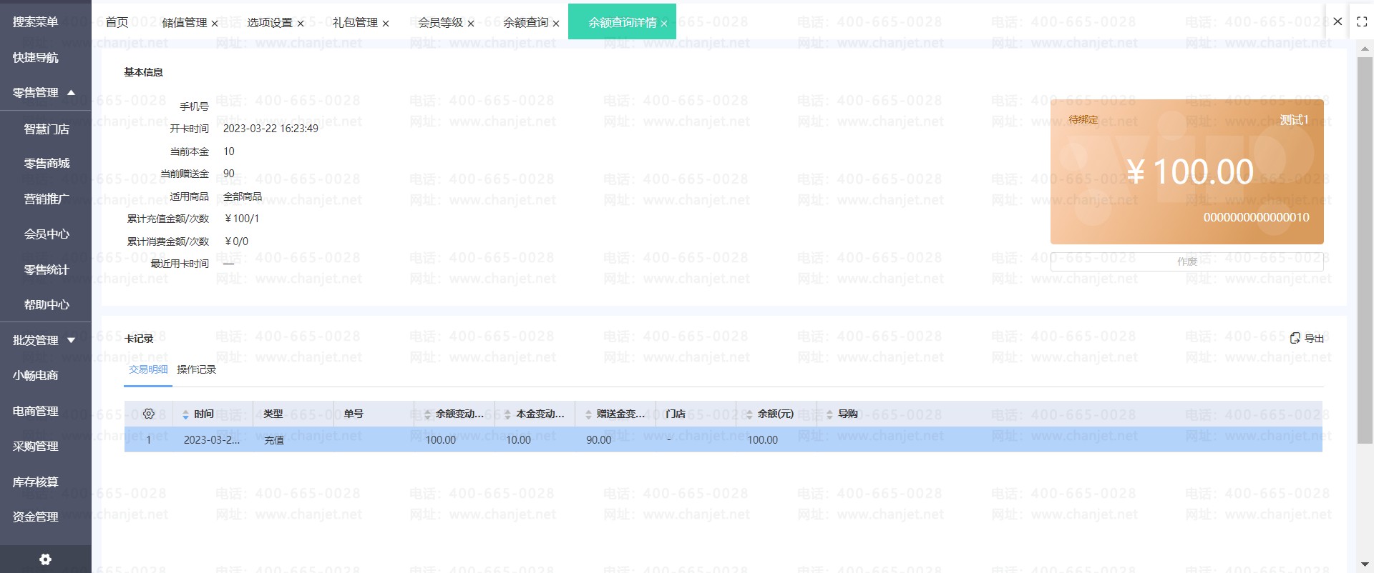Sort the table by 时间 column

tap(185, 414)
